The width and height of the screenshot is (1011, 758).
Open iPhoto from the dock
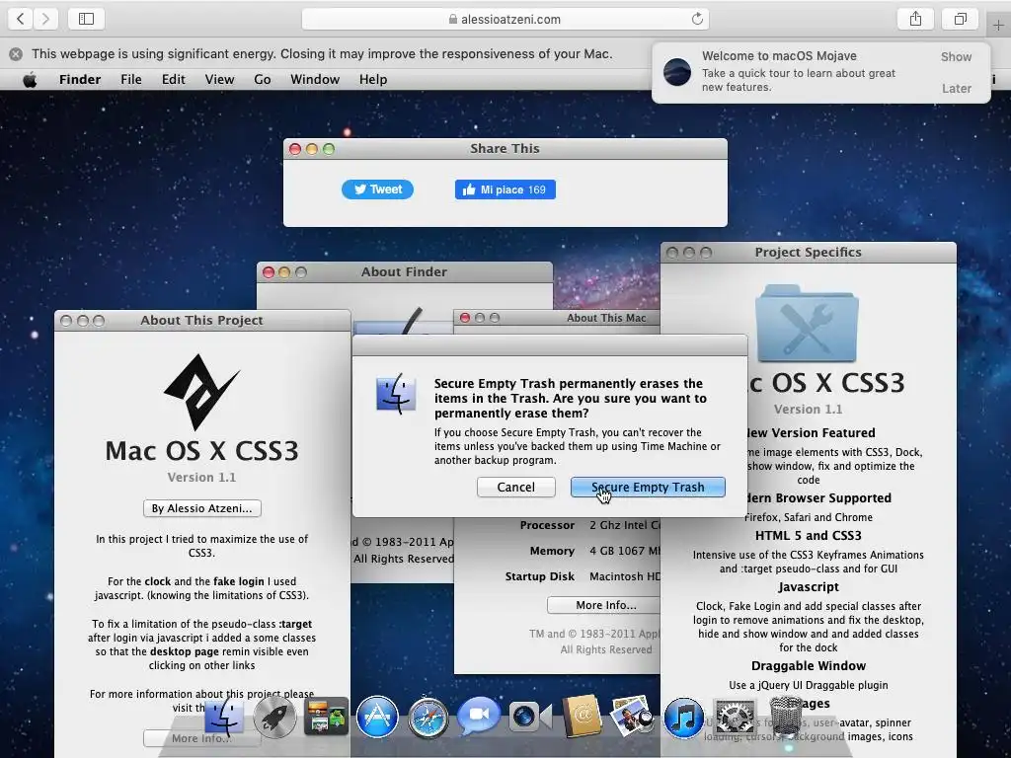point(632,716)
